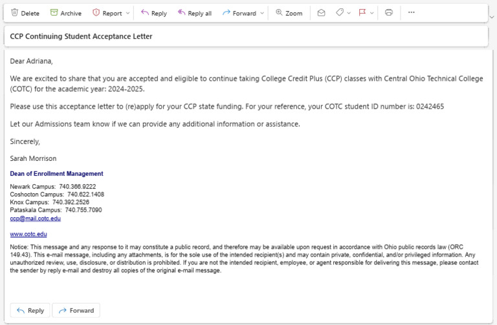Open the Report dropdown arrow
This screenshot has width=497, height=325.
(127, 14)
